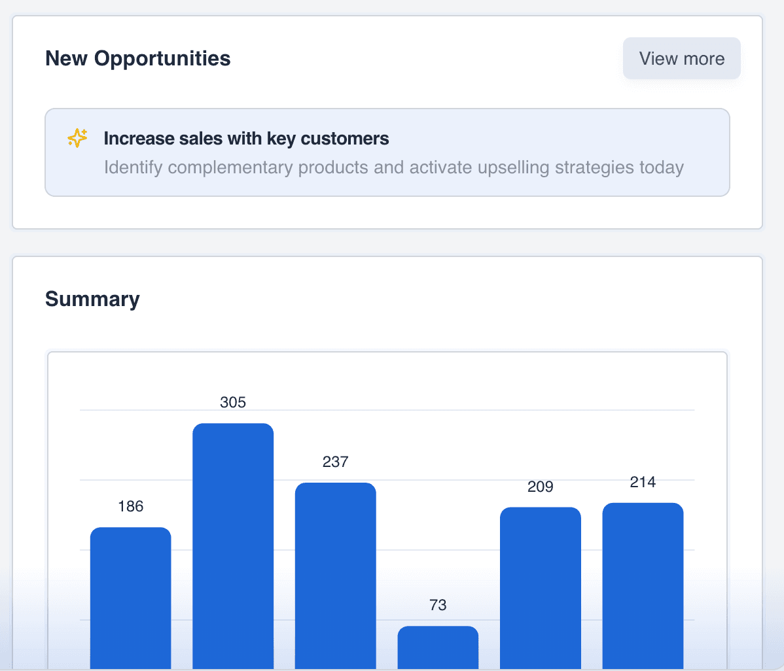
Task: Click the 186 value label
Action: [x=130, y=506]
